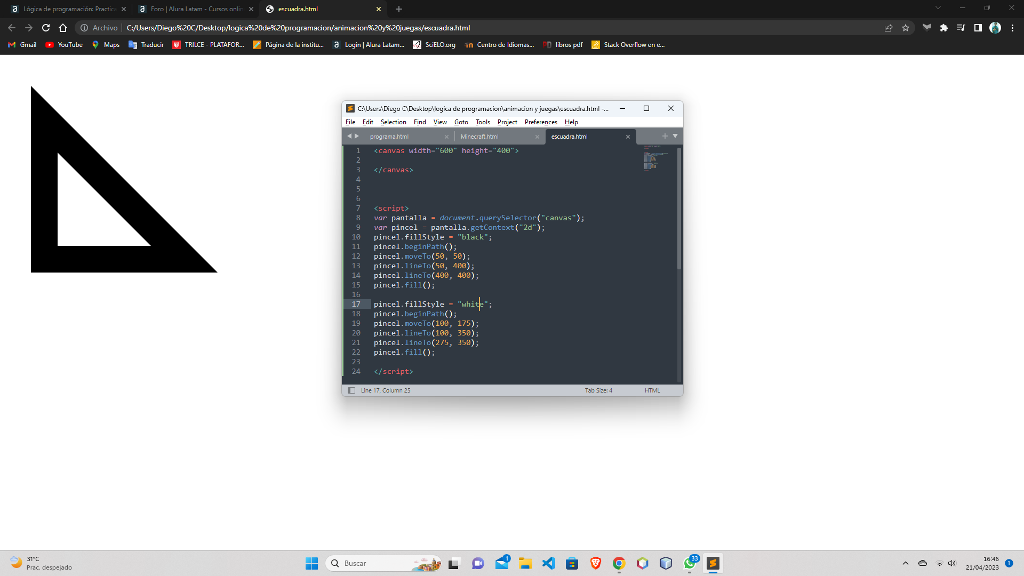Open Chrome from taskbar

619,563
